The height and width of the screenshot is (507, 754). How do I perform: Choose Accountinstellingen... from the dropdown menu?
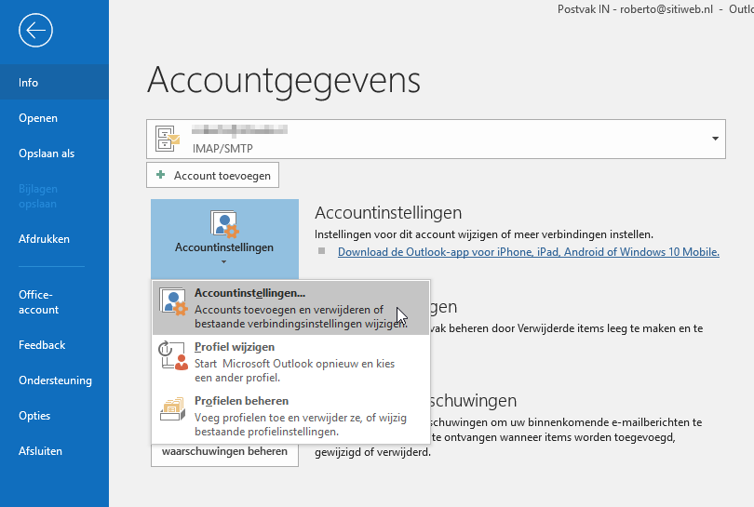[x=291, y=308]
